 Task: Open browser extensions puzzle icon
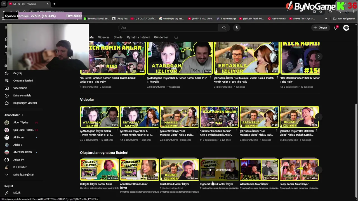(330, 12)
